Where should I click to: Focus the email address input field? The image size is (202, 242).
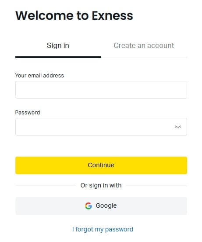(101, 90)
